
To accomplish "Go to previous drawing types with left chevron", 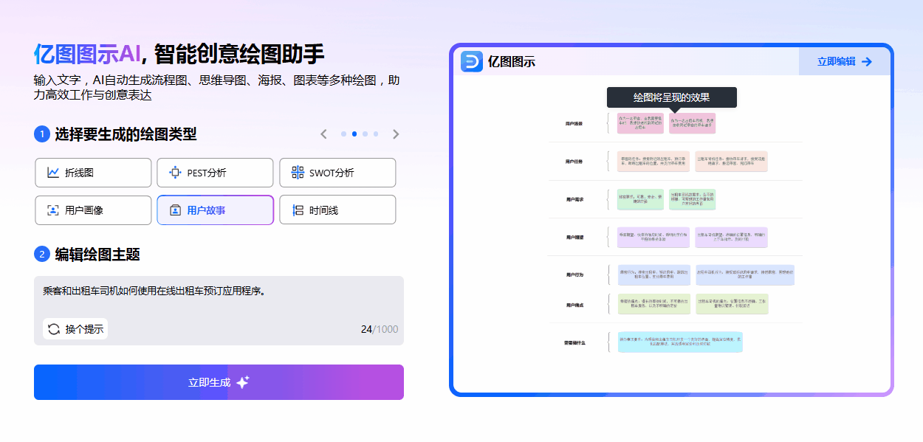I will 323,134.
